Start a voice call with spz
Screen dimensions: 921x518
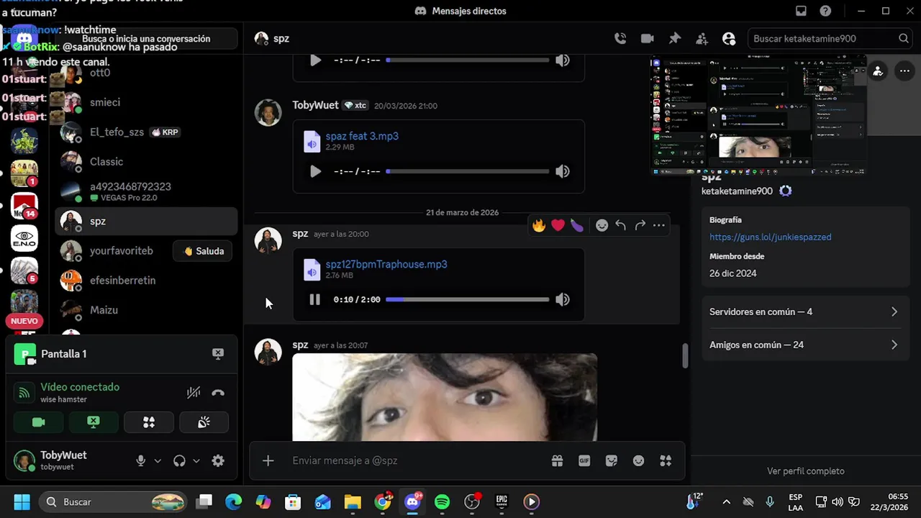tap(620, 39)
